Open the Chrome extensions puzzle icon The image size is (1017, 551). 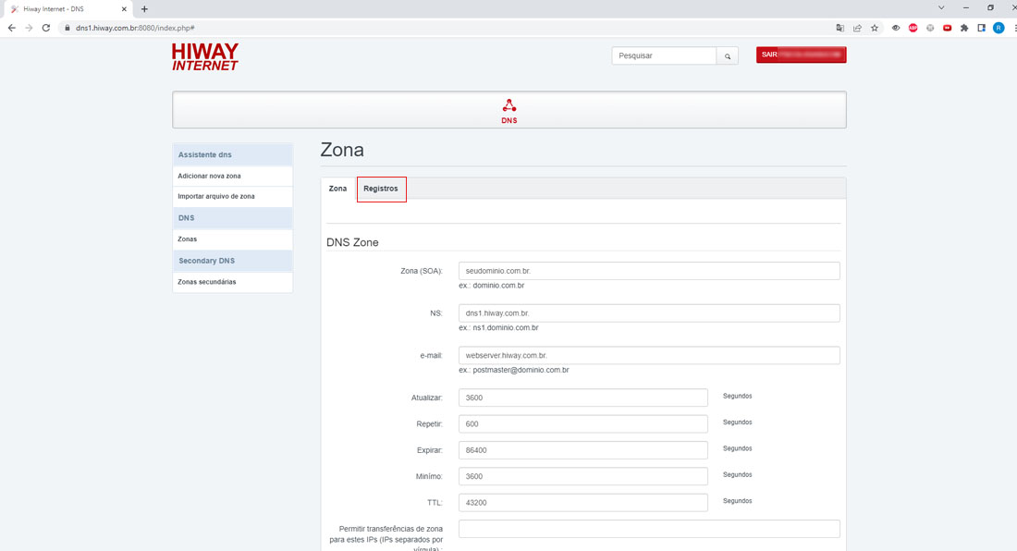point(964,28)
